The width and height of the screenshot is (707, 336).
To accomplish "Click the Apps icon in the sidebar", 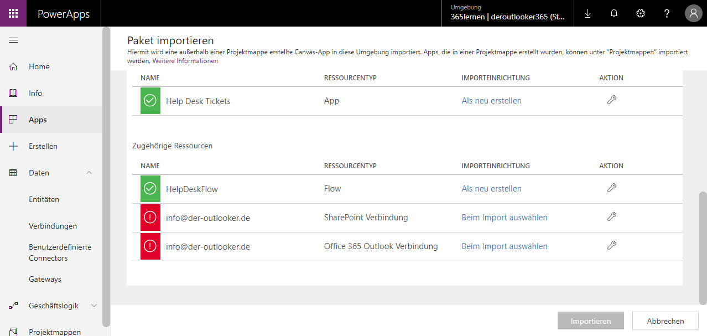I will (14, 120).
